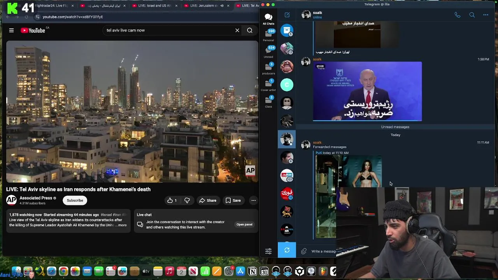Dislike the Tel Aviv skyline video
This screenshot has width=498, height=280.
tap(187, 201)
